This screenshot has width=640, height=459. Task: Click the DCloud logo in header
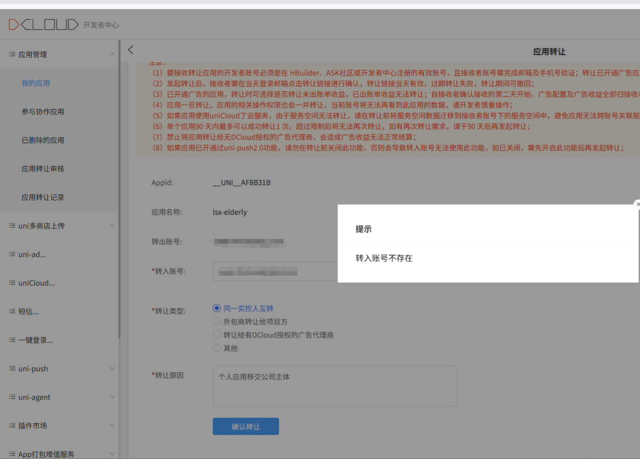click(43, 25)
